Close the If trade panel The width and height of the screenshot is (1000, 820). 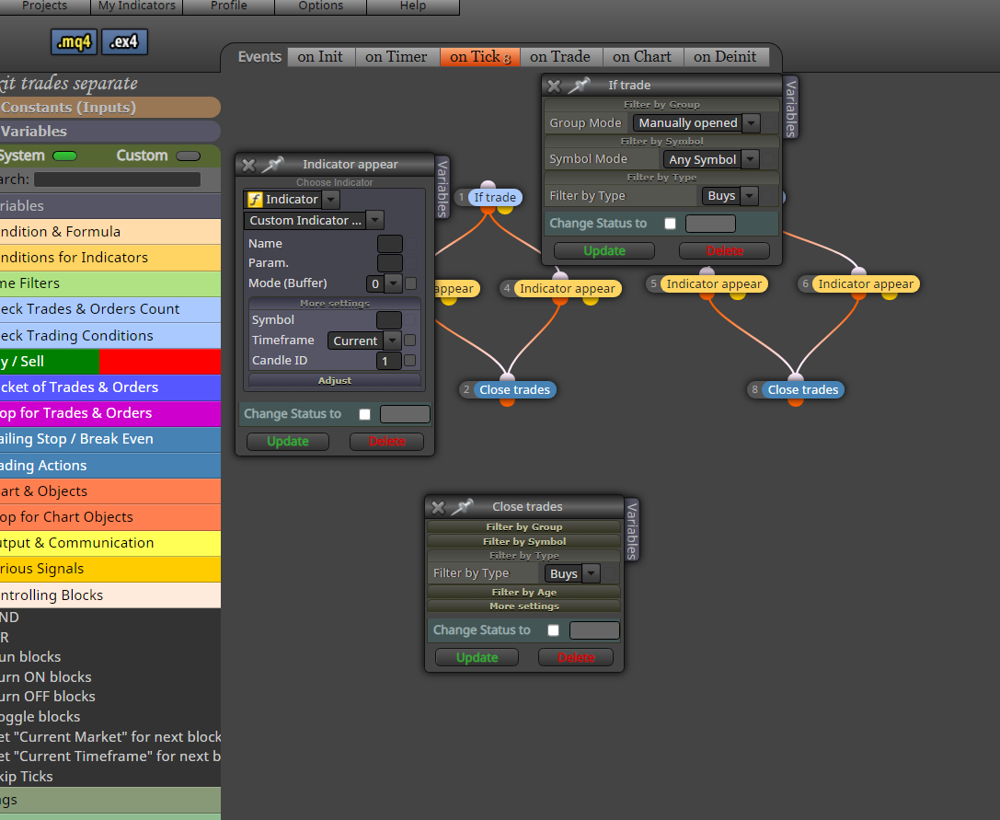[554, 86]
